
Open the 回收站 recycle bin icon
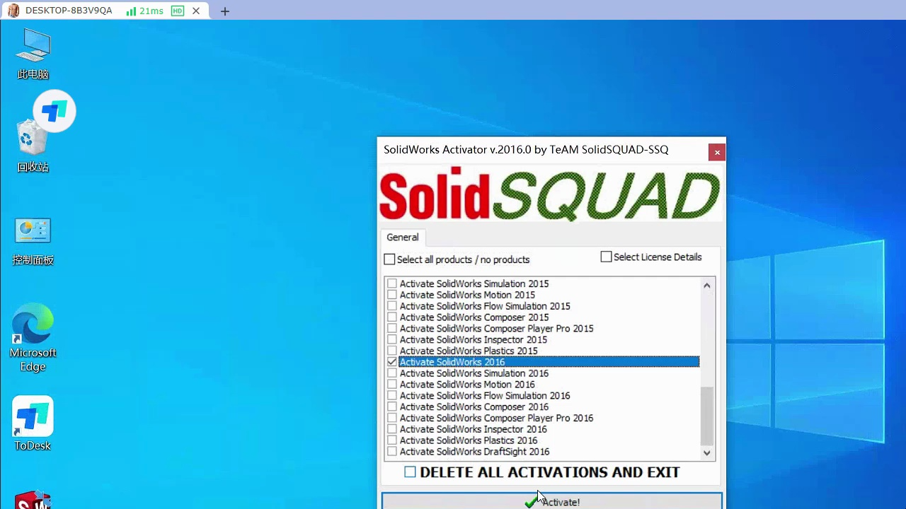click(33, 147)
